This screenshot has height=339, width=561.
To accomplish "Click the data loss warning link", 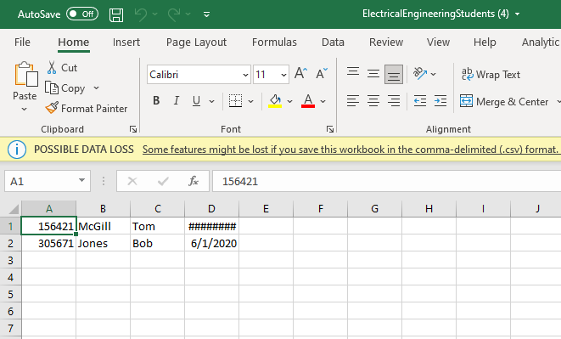I will tap(351, 150).
